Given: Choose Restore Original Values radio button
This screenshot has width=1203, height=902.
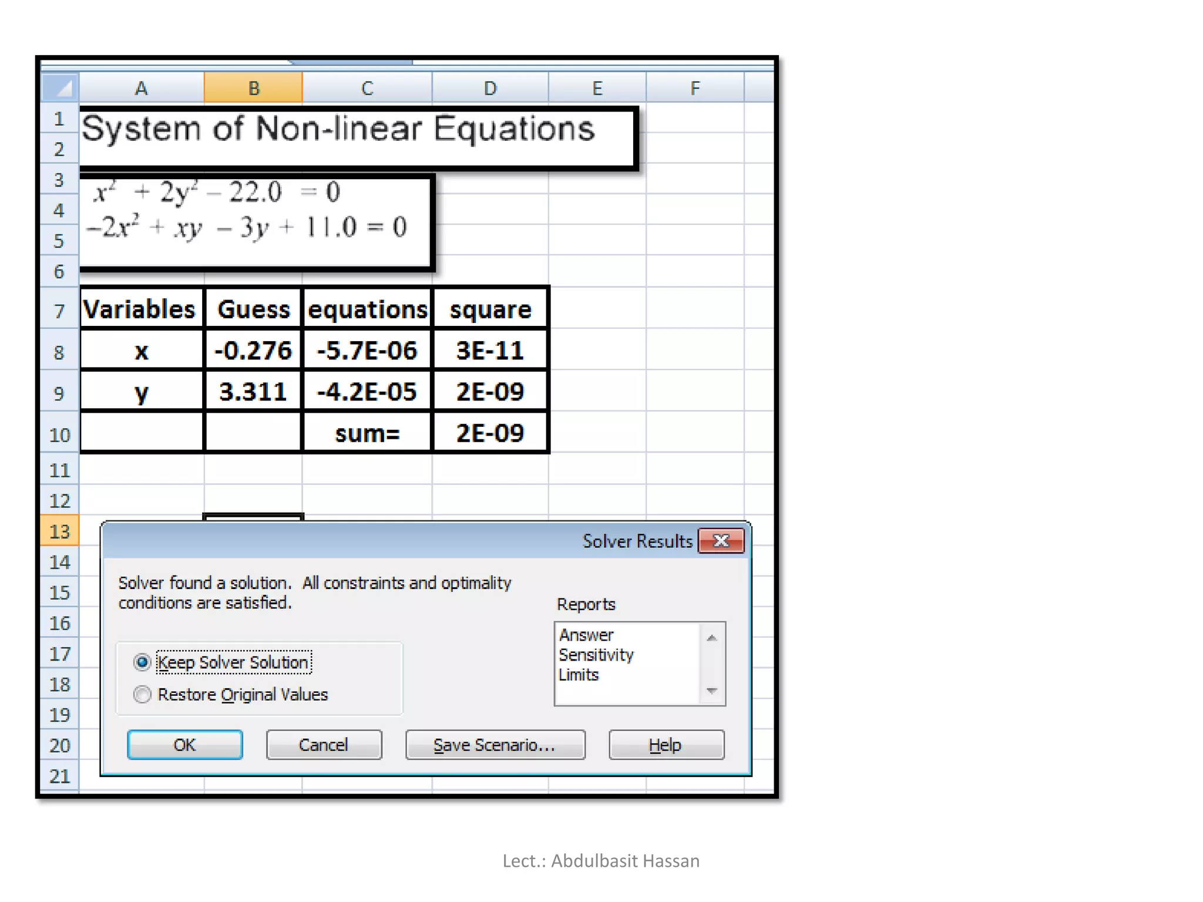Looking at the screenshot, I should coord(142,695).
